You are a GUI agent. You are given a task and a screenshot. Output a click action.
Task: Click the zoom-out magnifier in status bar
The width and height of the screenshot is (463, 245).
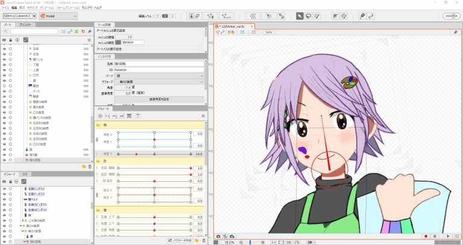point(241,243)
